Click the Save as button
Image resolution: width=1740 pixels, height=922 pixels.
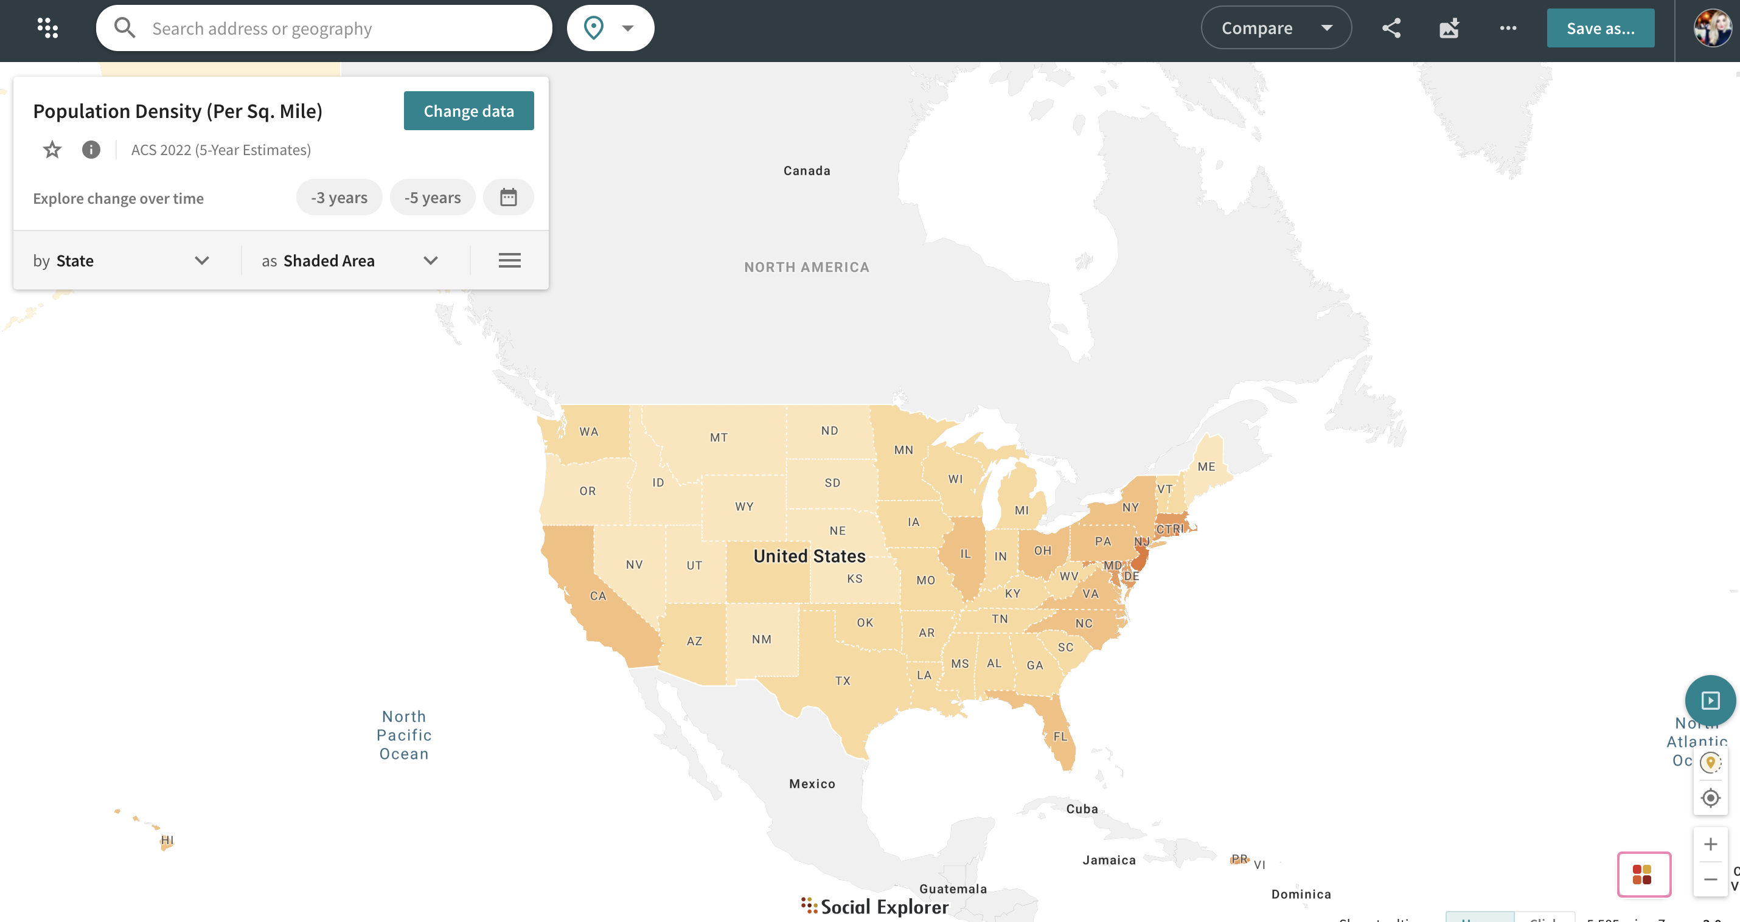[x=1600, y=28]
